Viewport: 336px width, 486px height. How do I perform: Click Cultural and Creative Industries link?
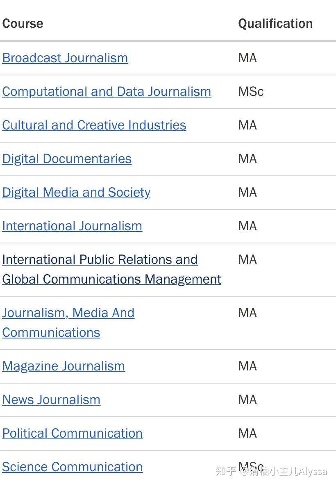[94, 125]
